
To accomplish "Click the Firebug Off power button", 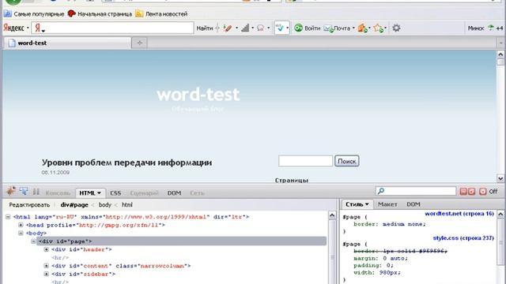I will point(483,192).
